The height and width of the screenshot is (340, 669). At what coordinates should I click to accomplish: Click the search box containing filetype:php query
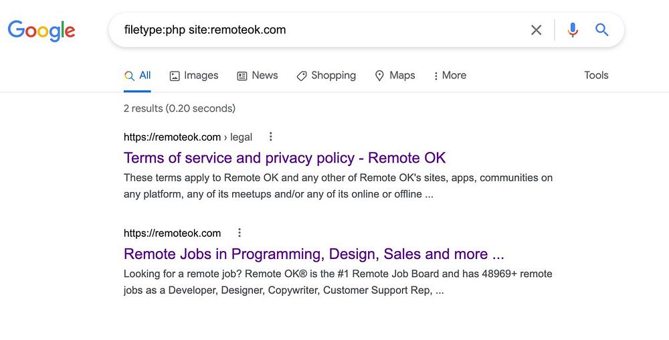click(x=321, y=29)
